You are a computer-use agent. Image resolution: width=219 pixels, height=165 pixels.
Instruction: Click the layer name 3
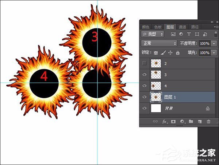(x=165, y=75)
